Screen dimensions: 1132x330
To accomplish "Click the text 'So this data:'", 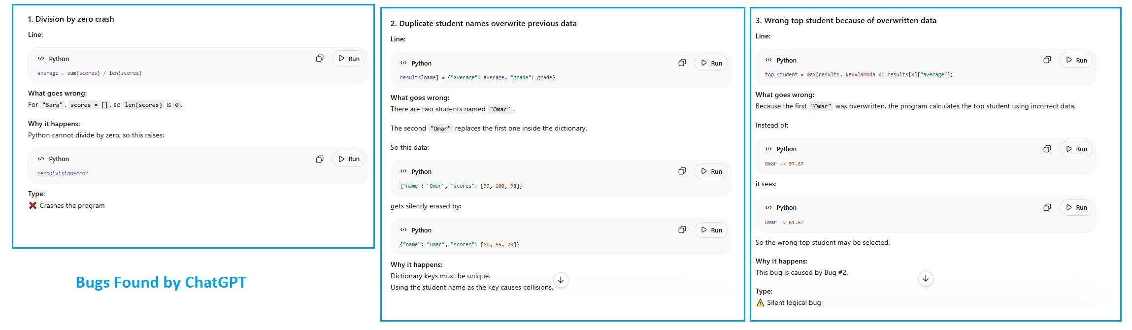I will 410,147.
